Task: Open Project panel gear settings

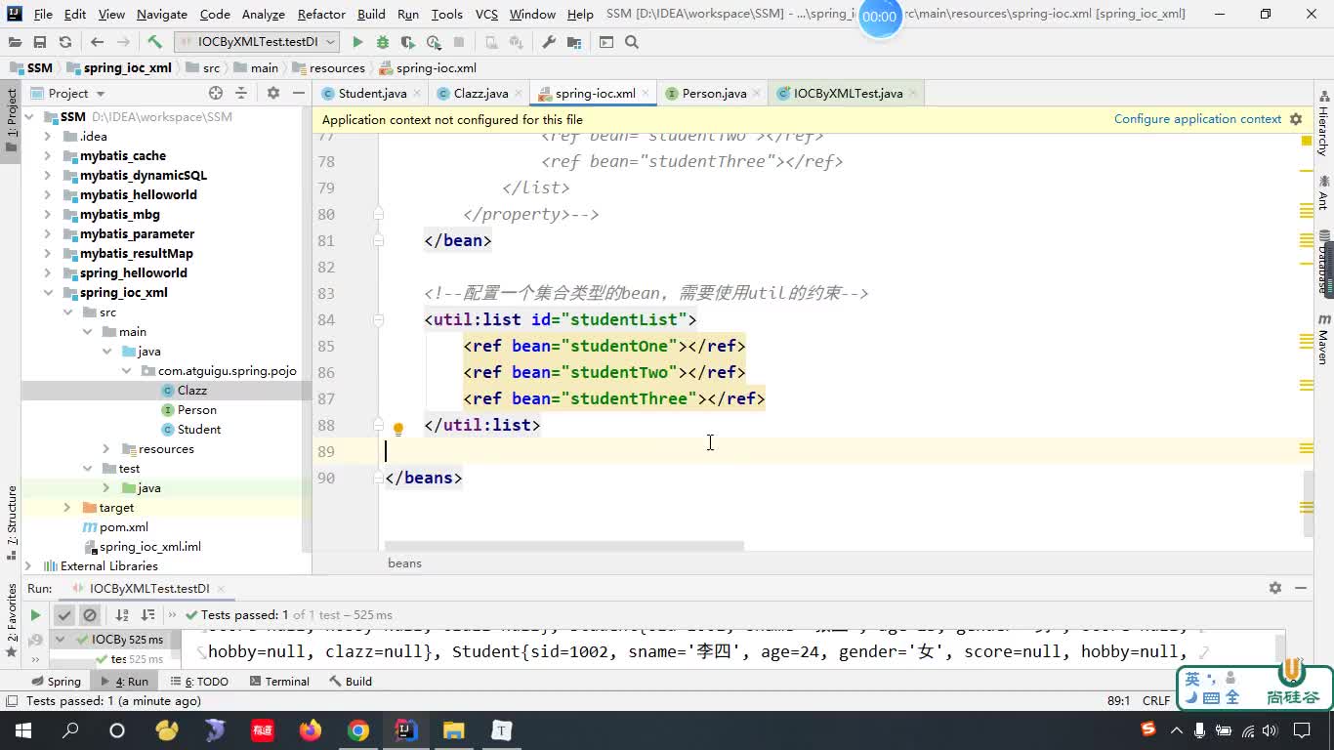Action: pos(273,93)
